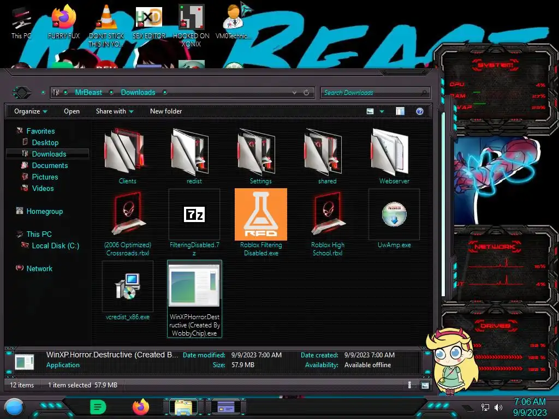This screenshot has width=559, height=419.
Task: Click the change view icon
Action: [370, 111]
